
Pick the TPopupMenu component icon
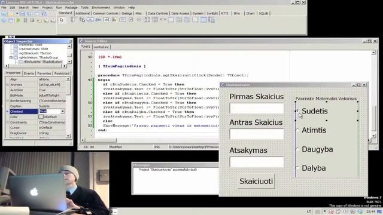[x=83, y=20]
